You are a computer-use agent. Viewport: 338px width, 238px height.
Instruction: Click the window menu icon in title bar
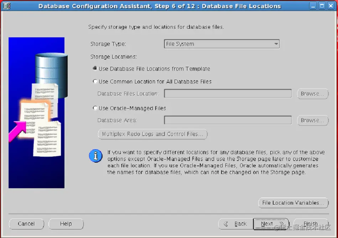pyautogui.click(x=7, y=6)
